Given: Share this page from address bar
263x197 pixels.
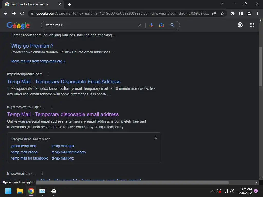Looking at the screenshot, I should tap(214, 13).
